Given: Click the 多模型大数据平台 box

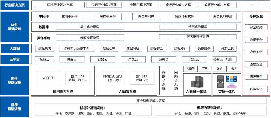Looking at the screenshot, I should [x=76, y=49].
